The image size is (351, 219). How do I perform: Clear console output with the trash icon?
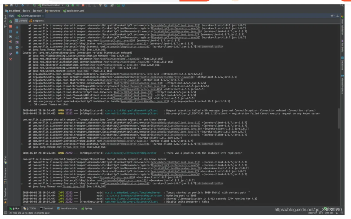(17, 53)
